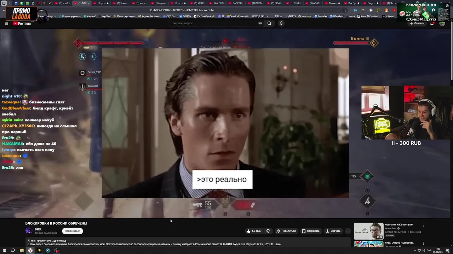Click the browser bookmark page icon
The width and height of the screenshot is (453, 254).
(345, 10)
